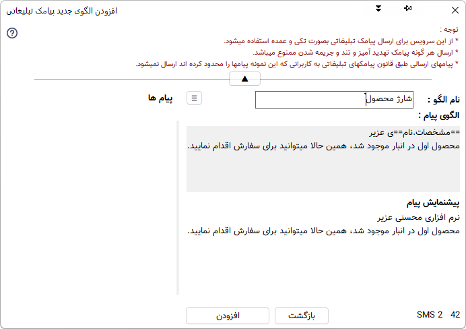Focus the نام الگو input field
The width and height of the screenshot is (466, 329).
[x=334, y=100]
